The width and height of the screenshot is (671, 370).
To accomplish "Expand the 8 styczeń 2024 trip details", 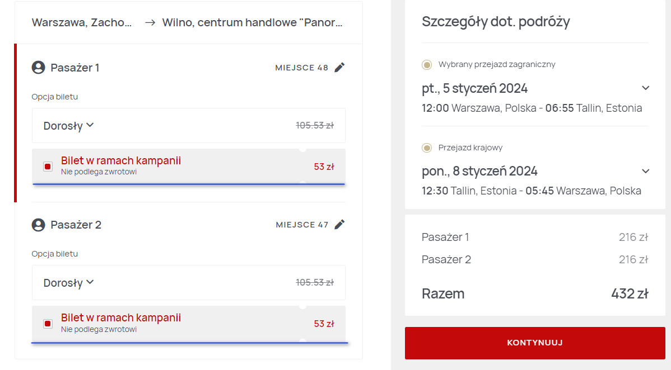I will tap(645, 171).
